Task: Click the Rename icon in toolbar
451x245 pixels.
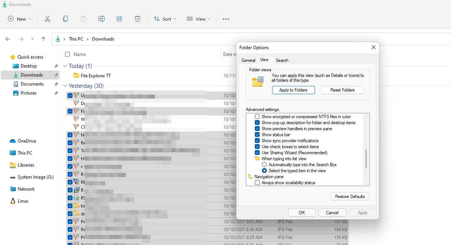Action: (x=101, y=19)
